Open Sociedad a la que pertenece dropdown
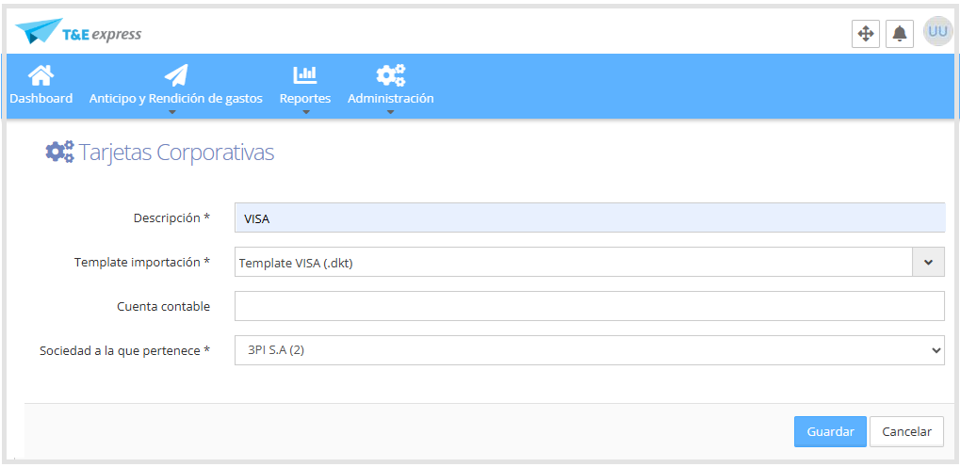The width and height of the screenshot is (960, 467). [590, 350]
